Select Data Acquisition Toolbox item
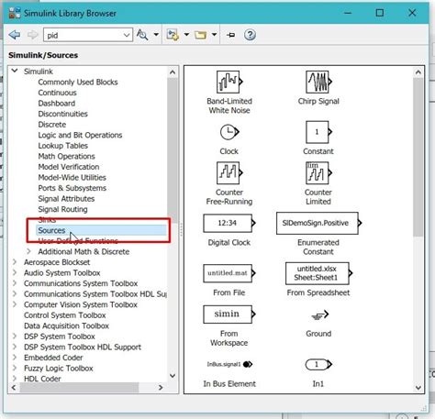This screenshot has width=435, height=419. 66,325
